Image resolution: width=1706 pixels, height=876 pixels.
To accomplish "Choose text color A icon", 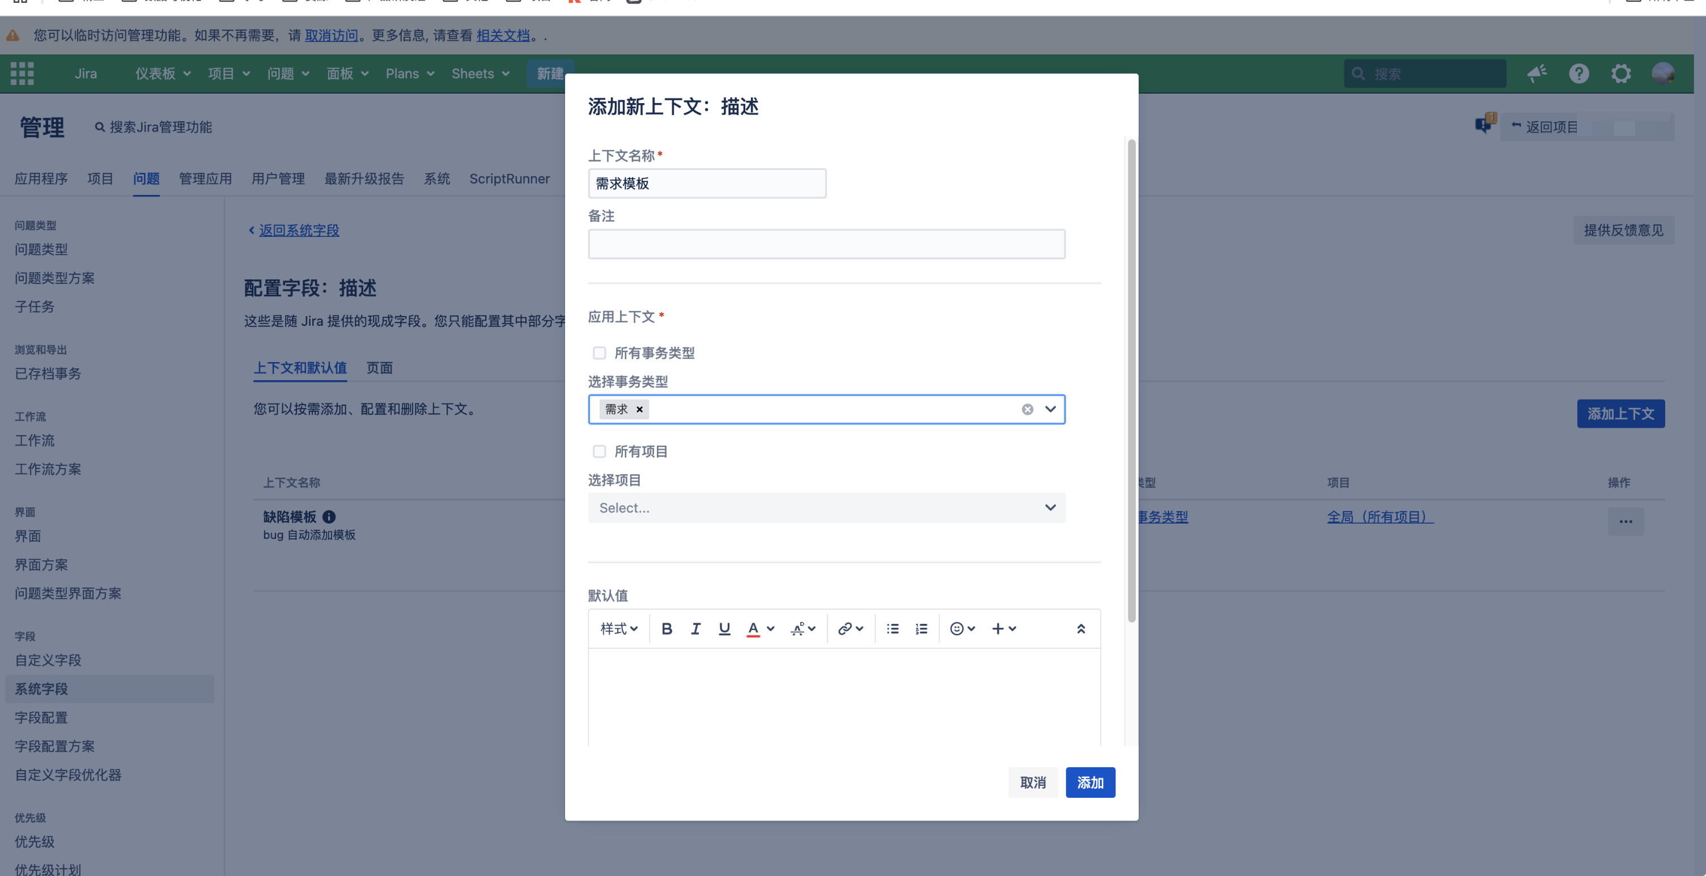I will [753, 628].
